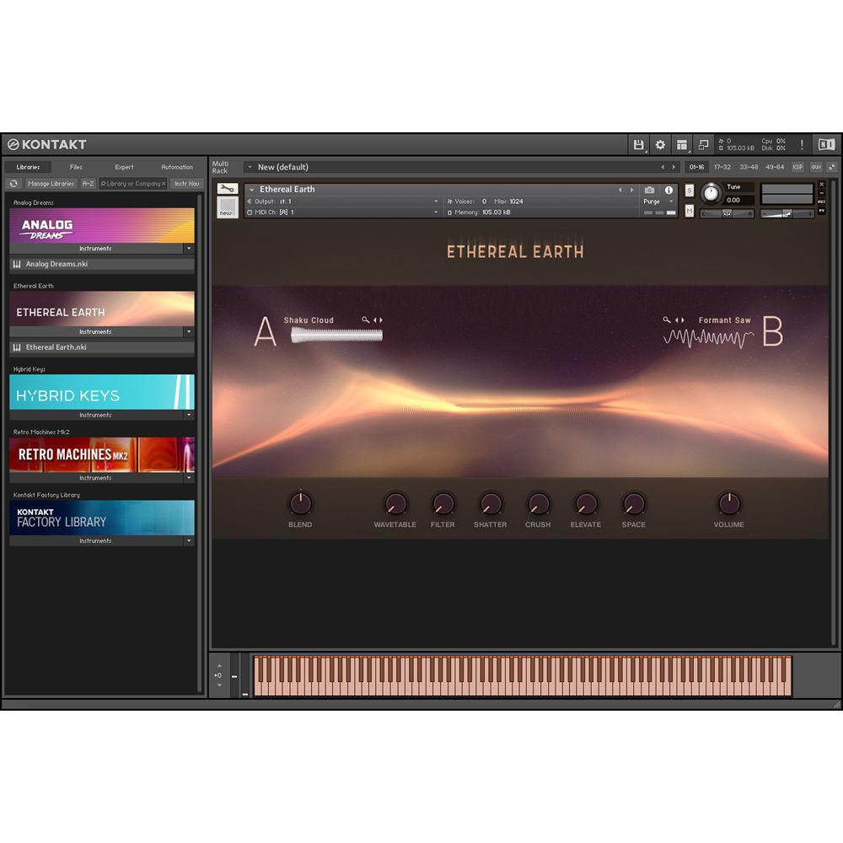The height and width of the screenshot is (843, 843).
Task: Click the refresh icon in Libraries panel
Action: (x=13, y=183)
